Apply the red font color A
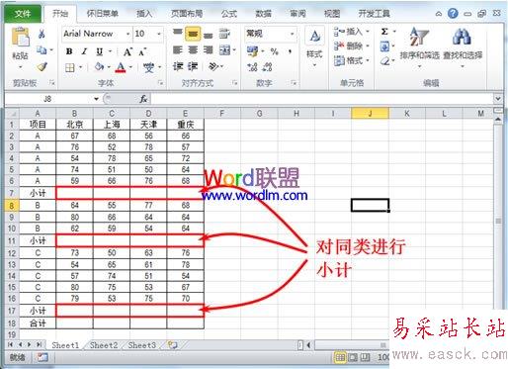508x369 pixels. (121, 67)
